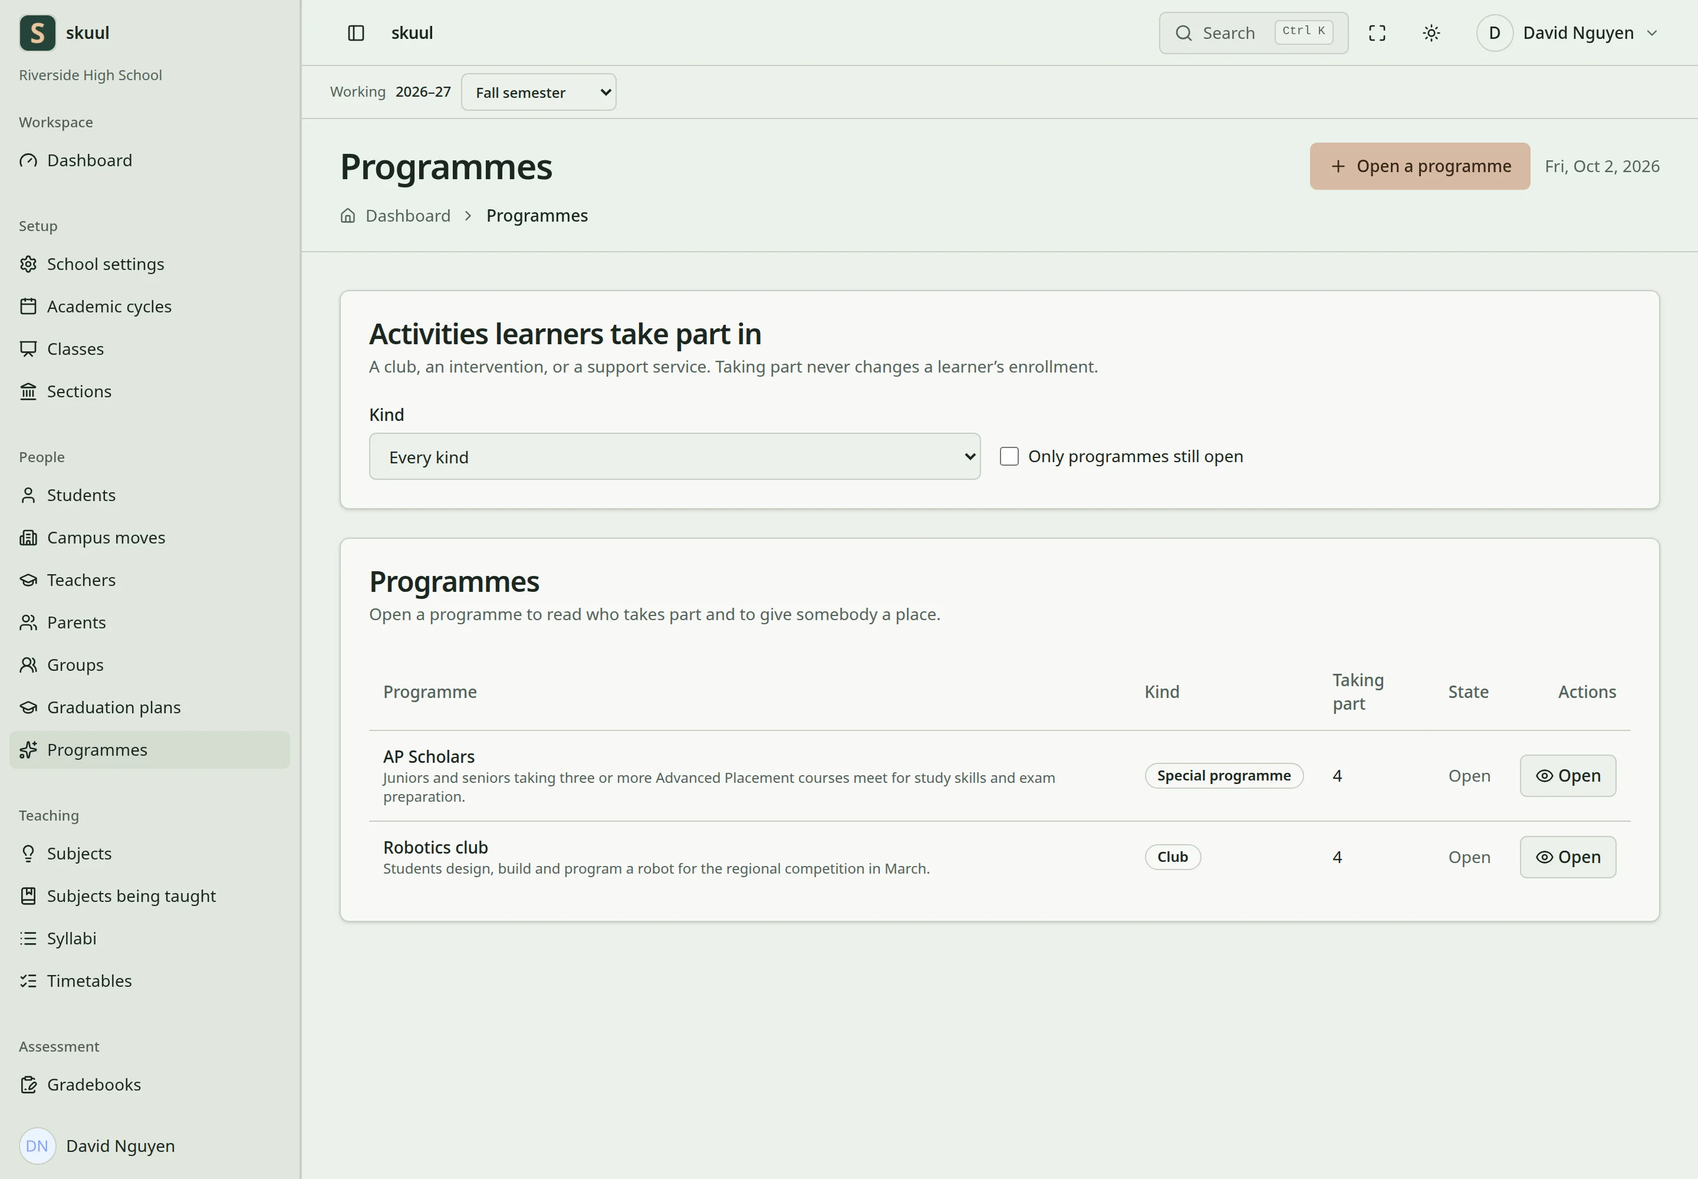Switch theme with the sun icon
Screen dimensions: 1698x1179
point(1432,33)
